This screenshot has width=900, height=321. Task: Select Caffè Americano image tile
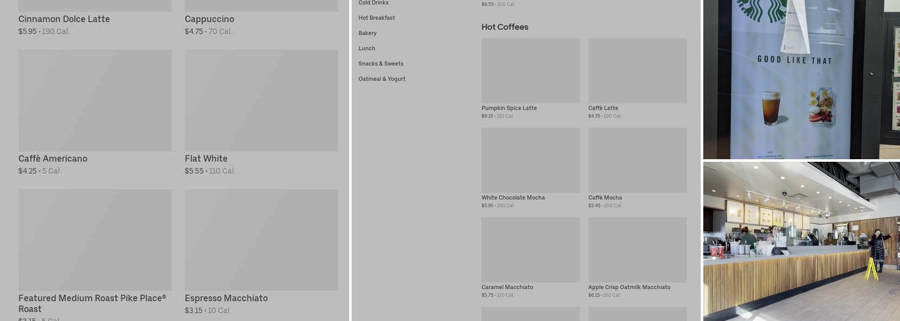click(x=95, y=101)
